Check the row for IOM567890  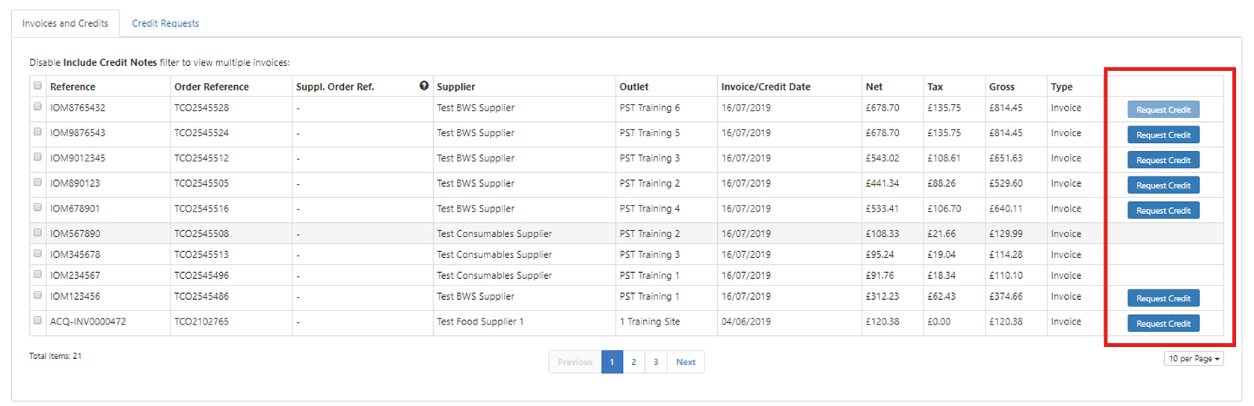click(37, 233)
